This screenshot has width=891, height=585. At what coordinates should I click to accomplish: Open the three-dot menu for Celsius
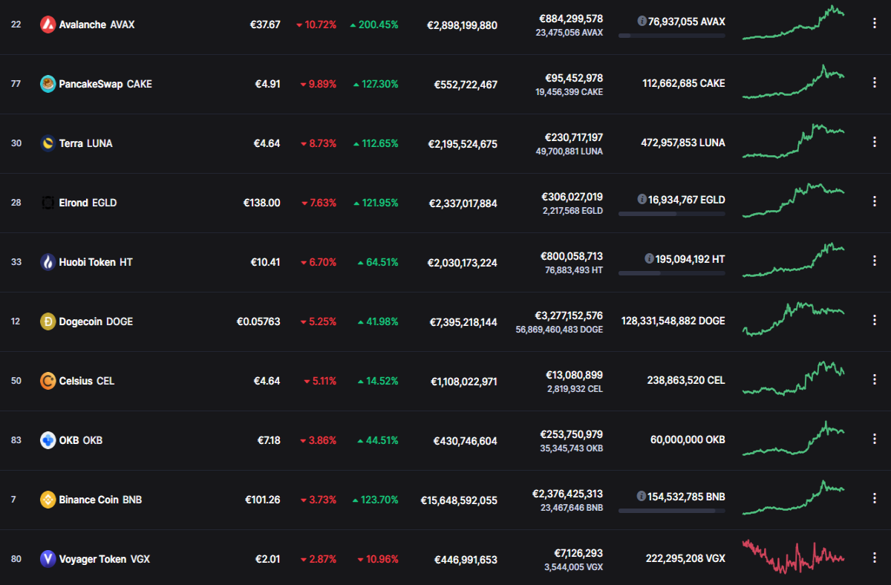click(874, 380)
